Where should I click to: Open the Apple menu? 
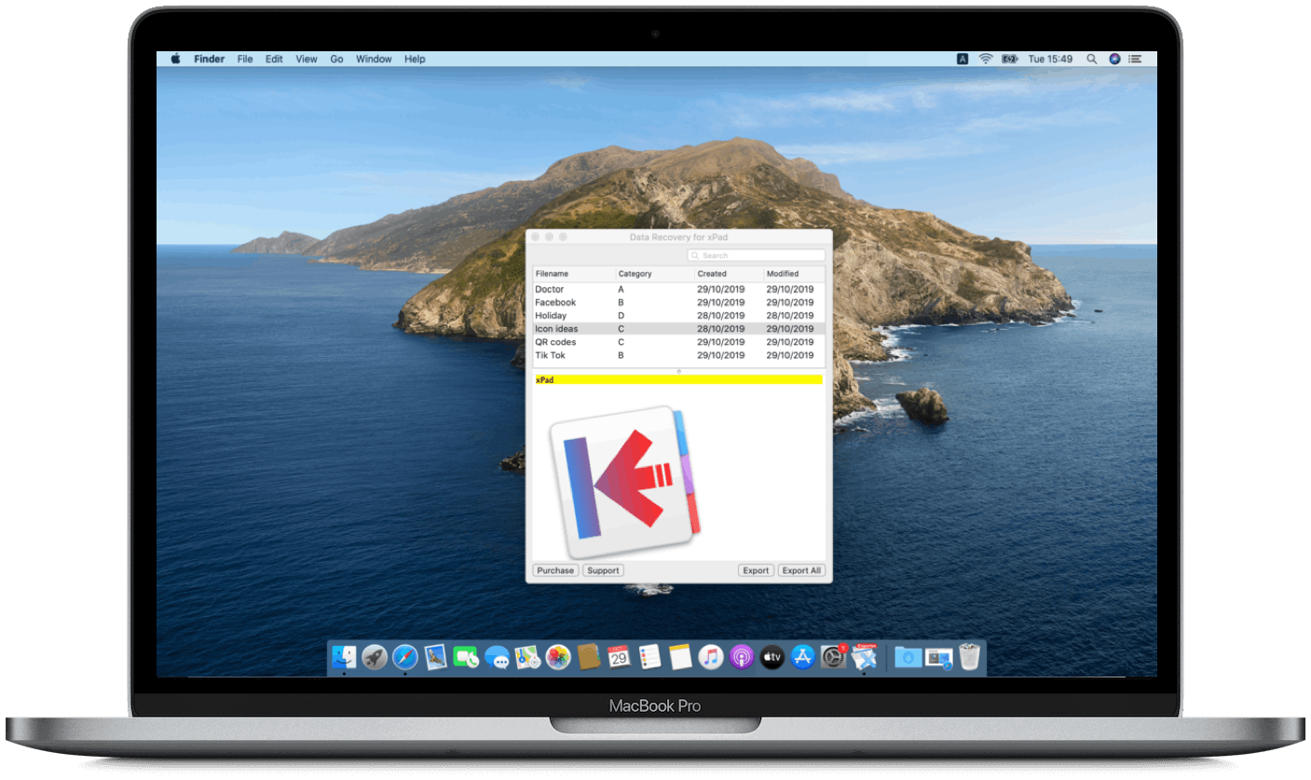(175, 59)
